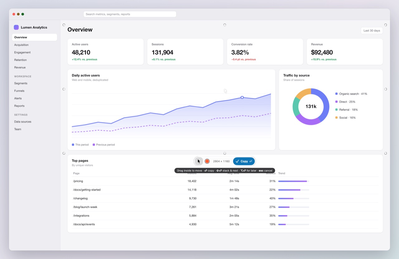Image resolution: width=399 pixels, height=259 pixels.
Task: Open Data sources settings
Action: tap(35, 122)
